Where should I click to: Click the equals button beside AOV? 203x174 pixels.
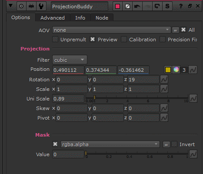click(x=176, y=30)
